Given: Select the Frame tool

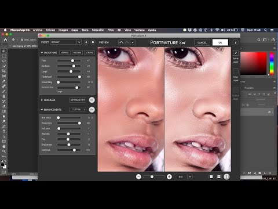Looking at the screenshot, I should click(x=3, y=76).
